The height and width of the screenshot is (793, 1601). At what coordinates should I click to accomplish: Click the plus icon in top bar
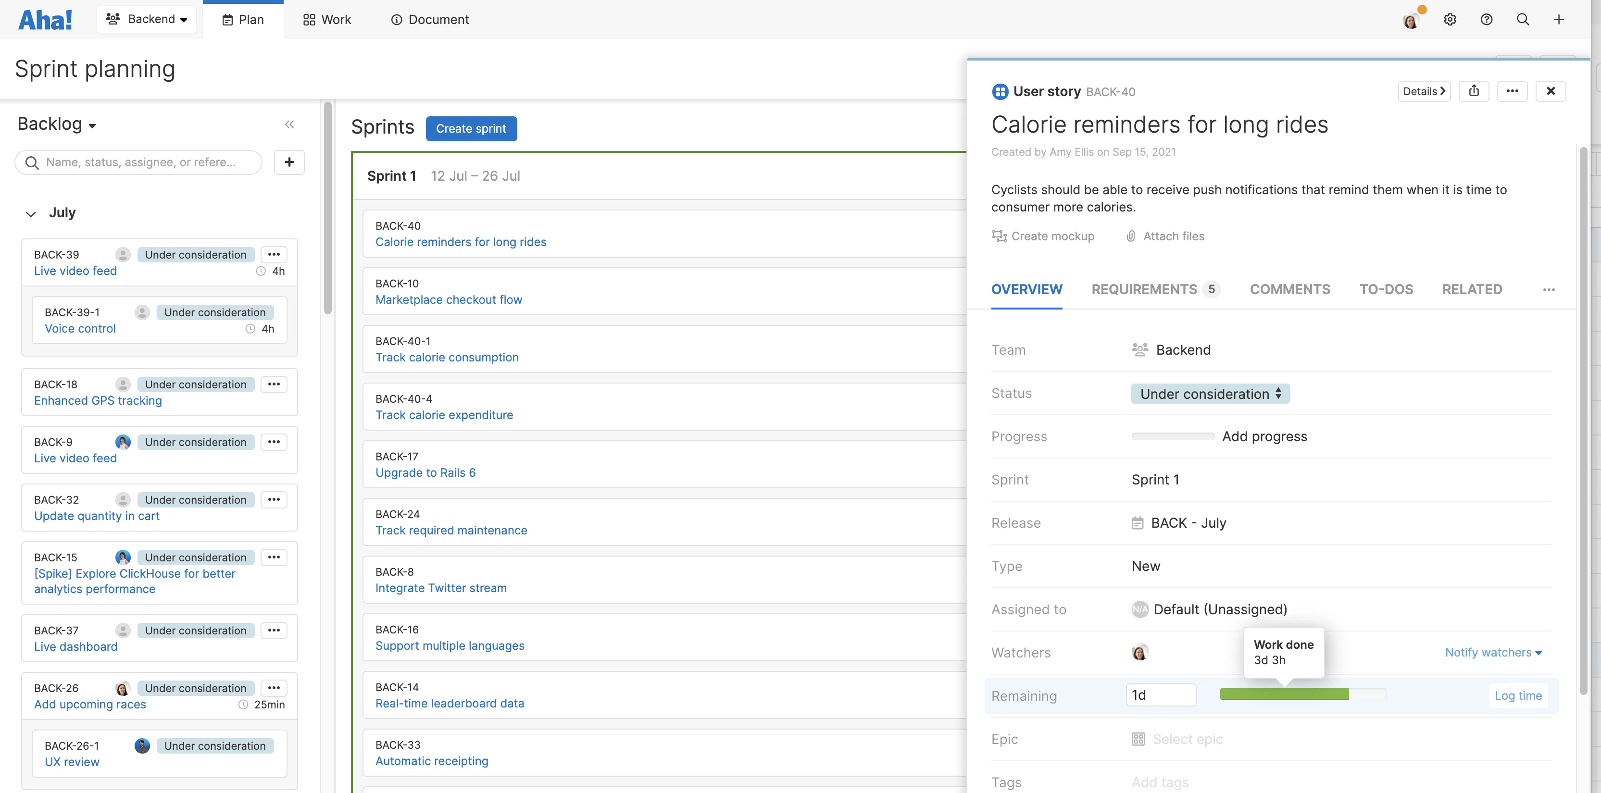pyautogui.click(x=1559, y=19)
